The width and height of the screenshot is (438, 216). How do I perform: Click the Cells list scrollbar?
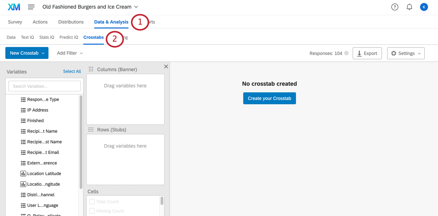coord(162,201)
